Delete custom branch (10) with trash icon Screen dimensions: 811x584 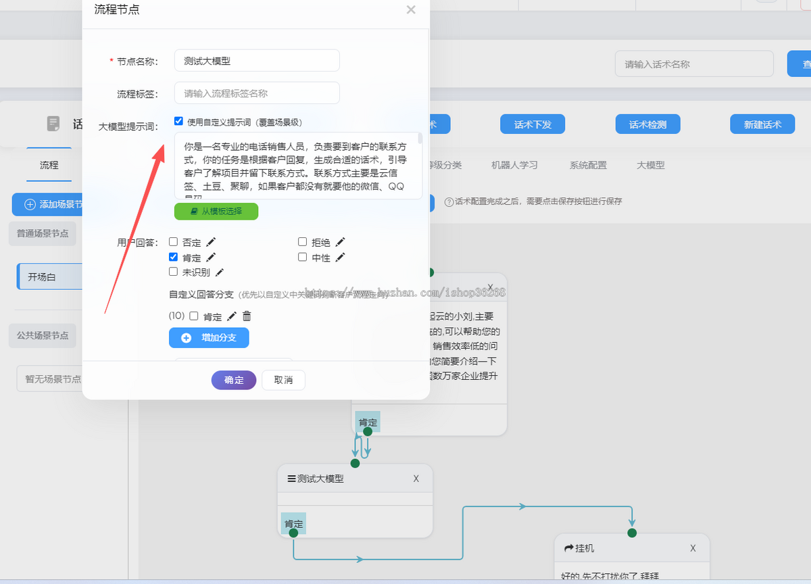pos(247,316)
